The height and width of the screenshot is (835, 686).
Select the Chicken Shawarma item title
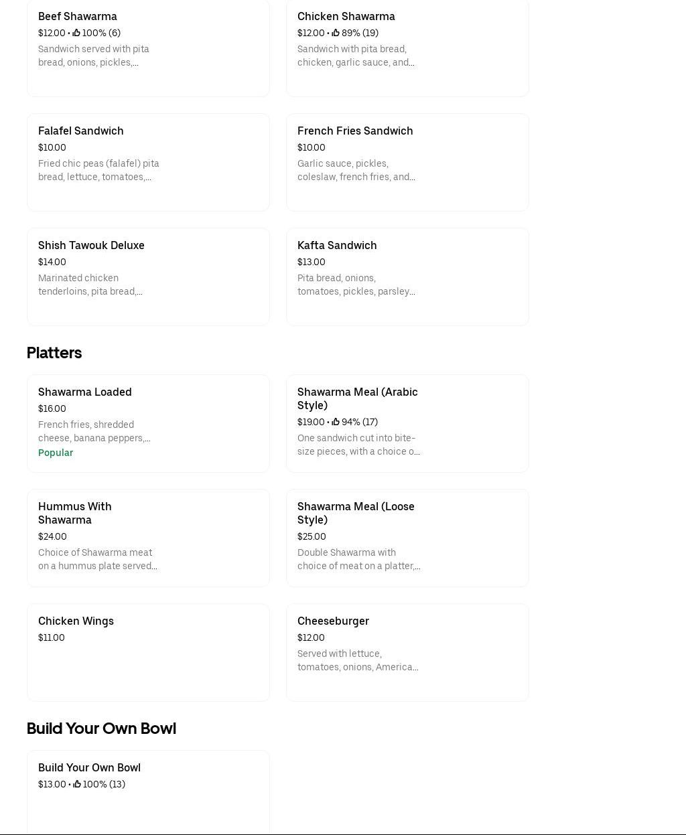tap(346, 17)
